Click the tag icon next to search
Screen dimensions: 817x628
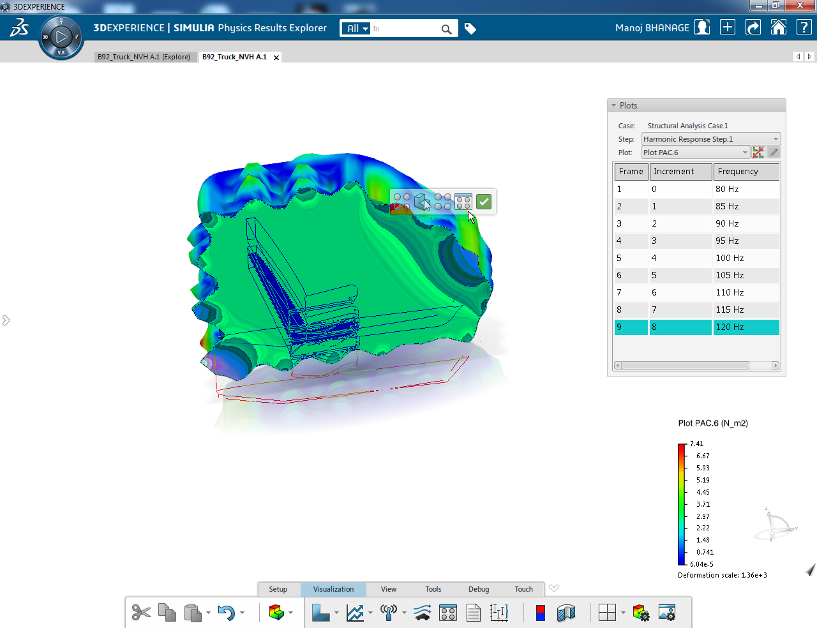[470, 29]
